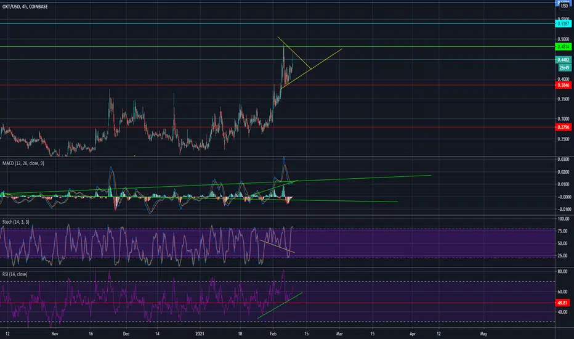This screenshot has height=339, width=574.
Task: Click the Mar date on the time axis
Action: point(339,334)
